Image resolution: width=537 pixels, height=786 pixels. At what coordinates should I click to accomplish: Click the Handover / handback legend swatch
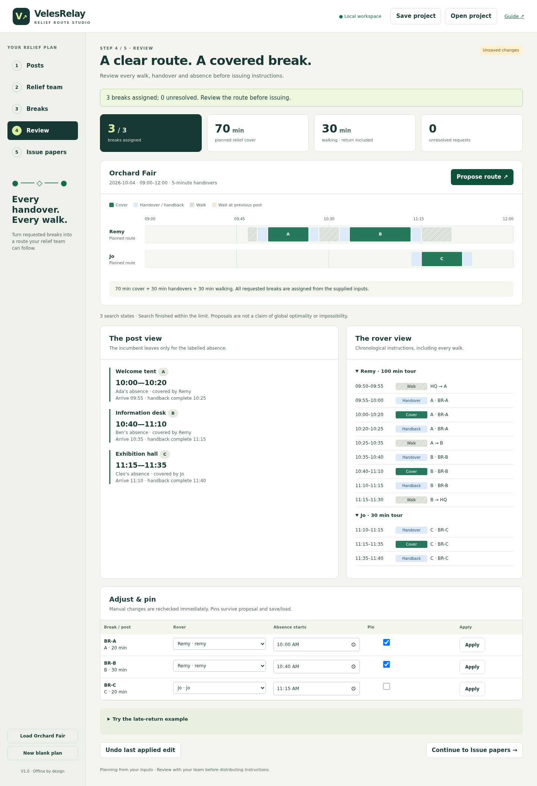point(136,205)
